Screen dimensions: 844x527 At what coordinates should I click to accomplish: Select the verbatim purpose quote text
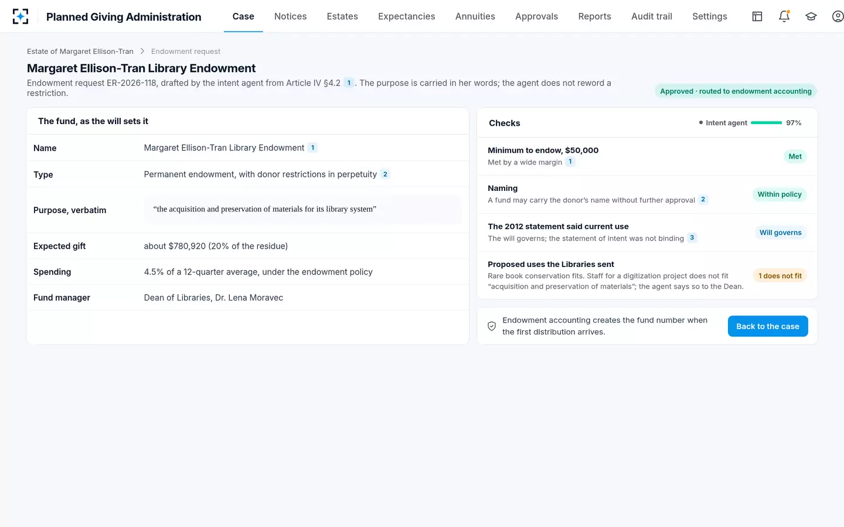point(265,209)
